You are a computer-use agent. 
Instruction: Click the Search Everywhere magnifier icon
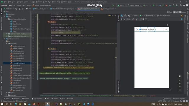click(181, 5)
